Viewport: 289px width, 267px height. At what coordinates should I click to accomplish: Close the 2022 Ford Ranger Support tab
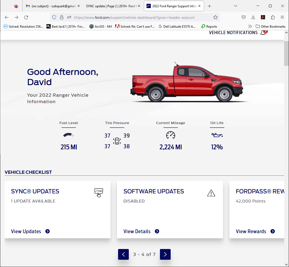click(199, 6)
